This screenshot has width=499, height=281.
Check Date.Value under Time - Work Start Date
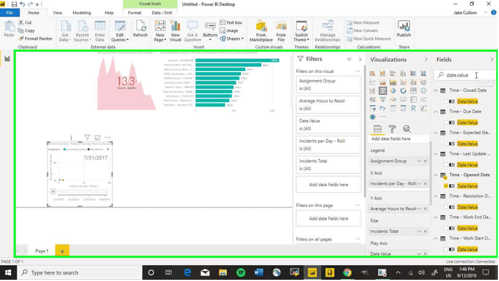coord(446,249)
